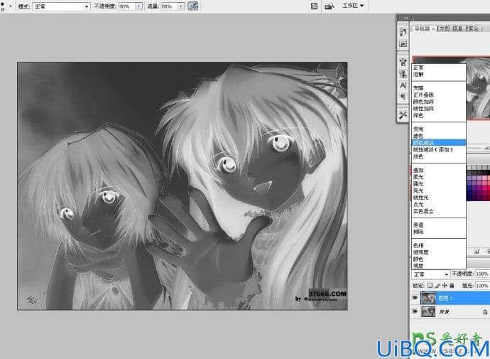Screen dimensions: 490x359
Task: Hide 图层 1 layer with eye icon
Action: [x=415, y=298]
